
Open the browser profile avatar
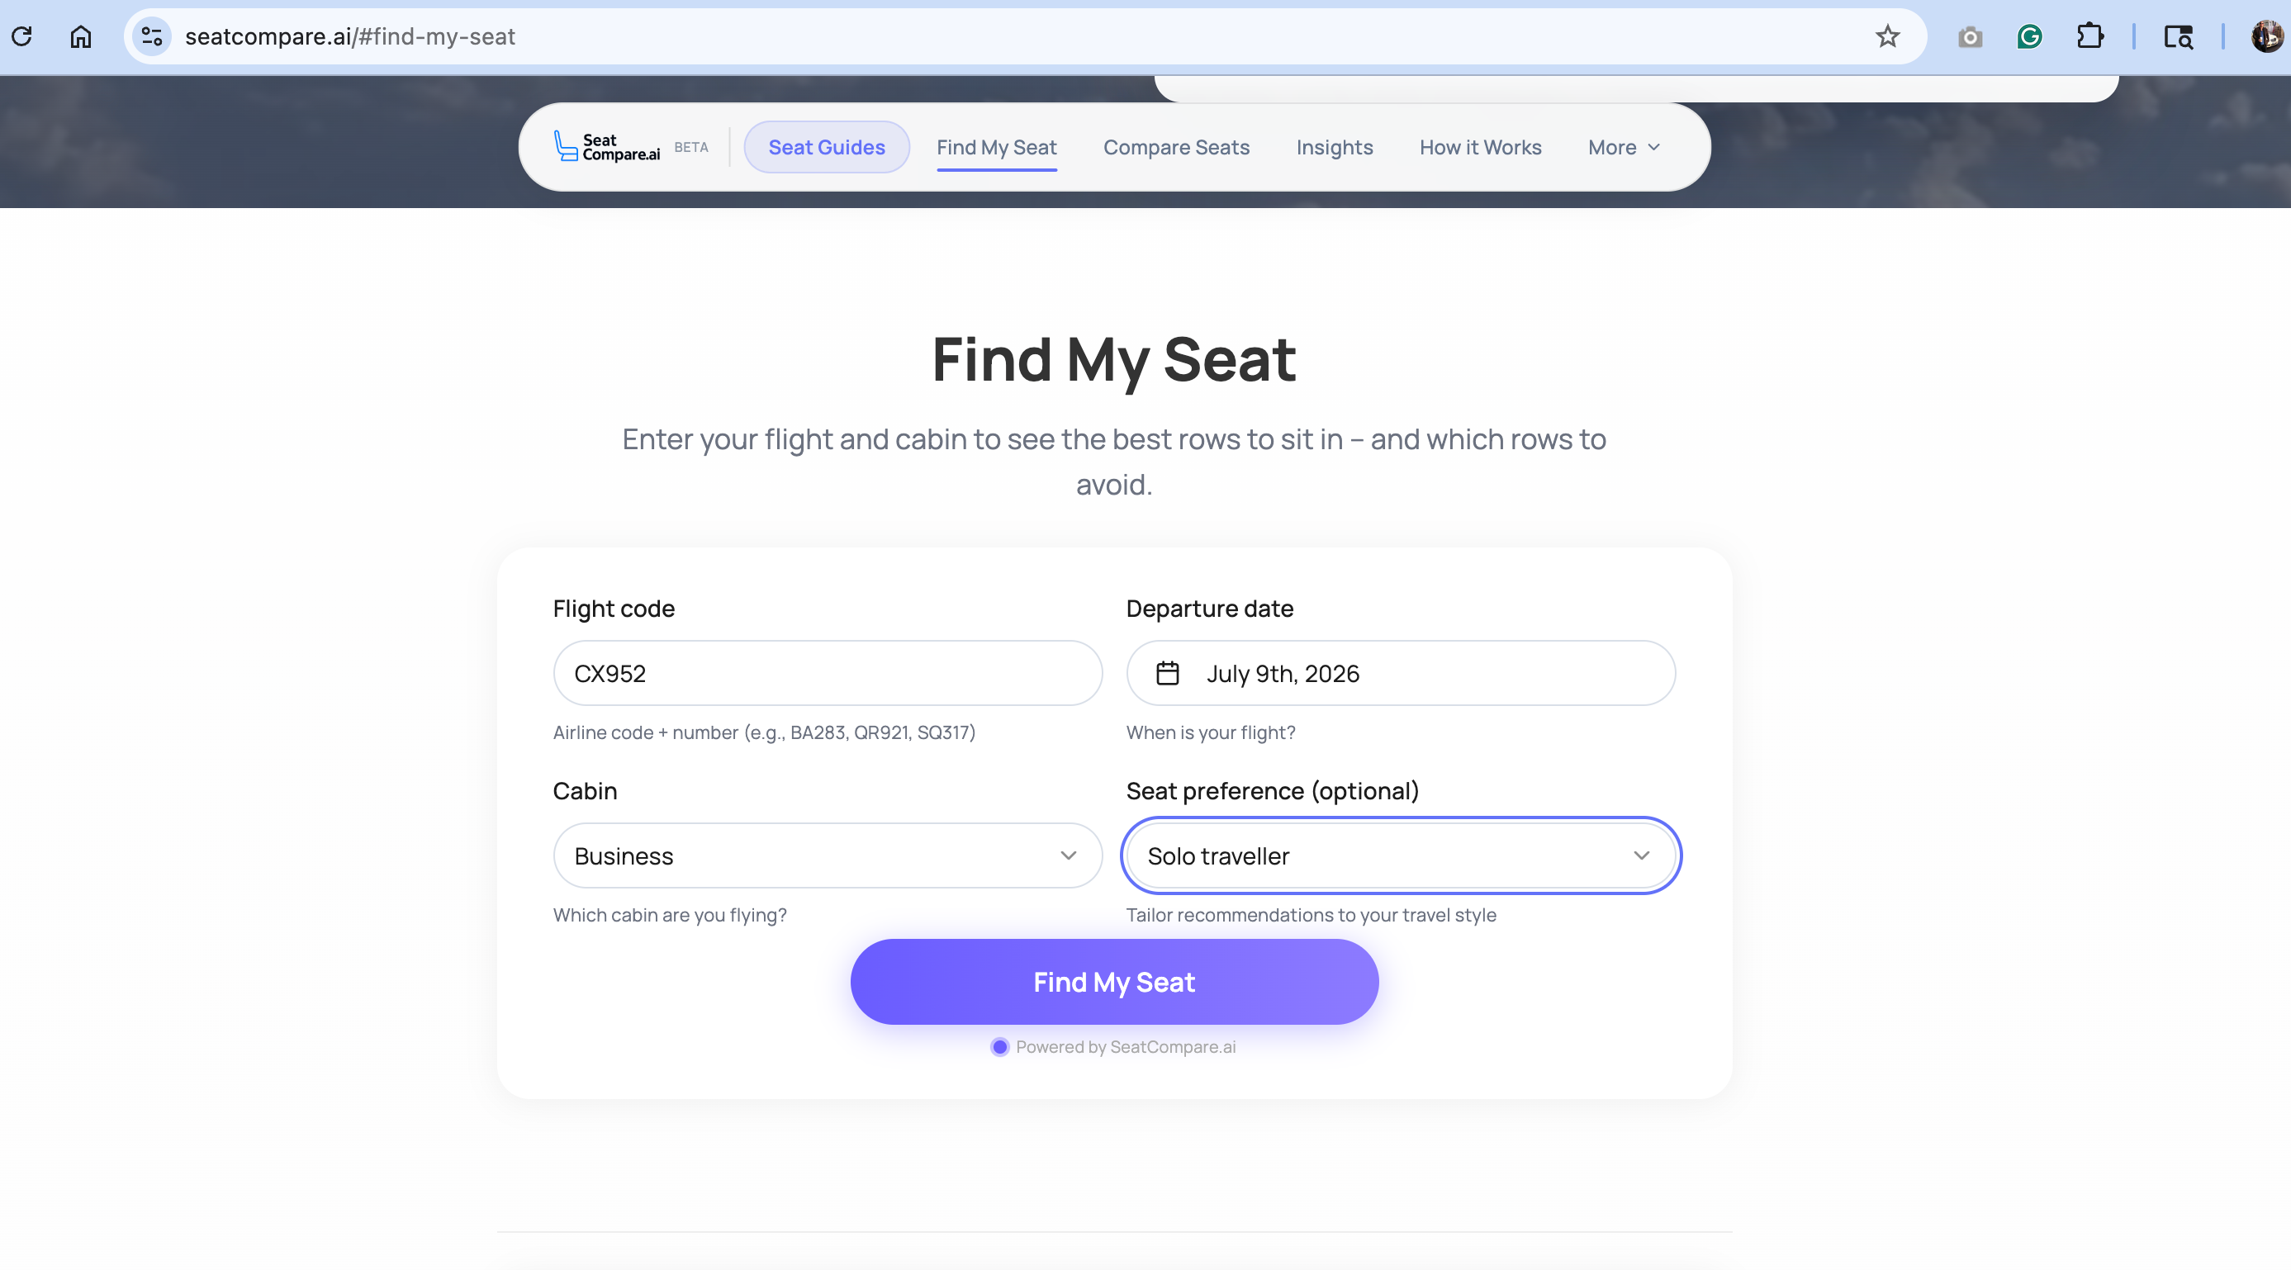(2260, 36)
